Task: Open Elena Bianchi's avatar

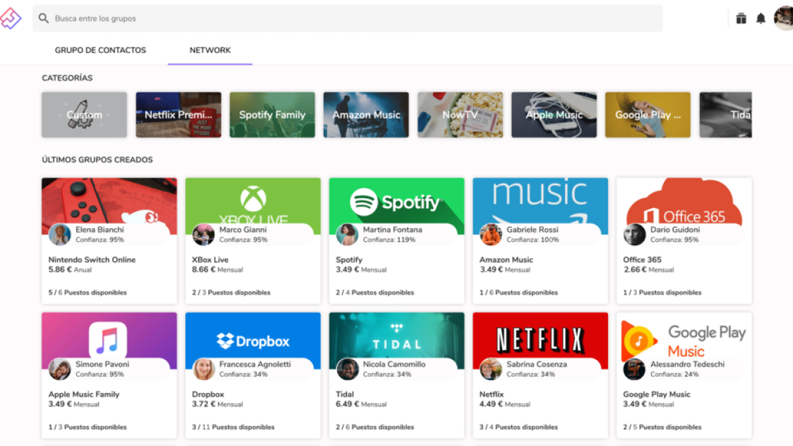Action: click(59, 235)
